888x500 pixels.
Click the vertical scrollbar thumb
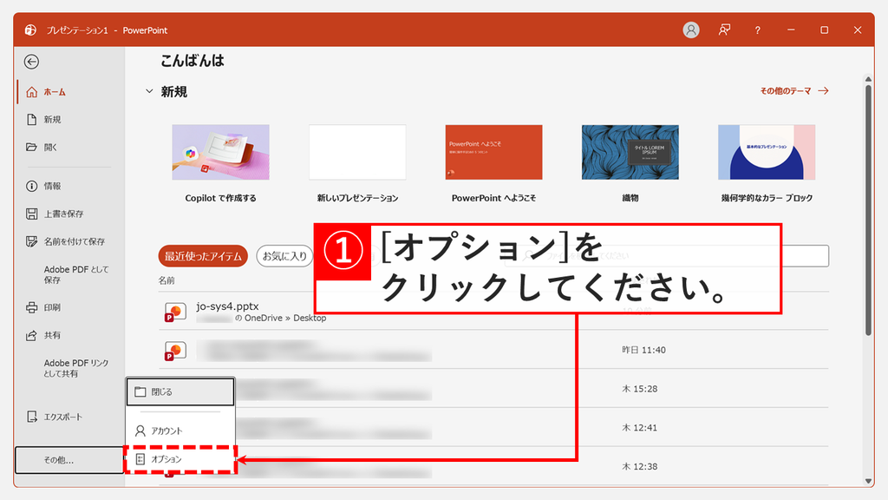click(x=868, y=210)
